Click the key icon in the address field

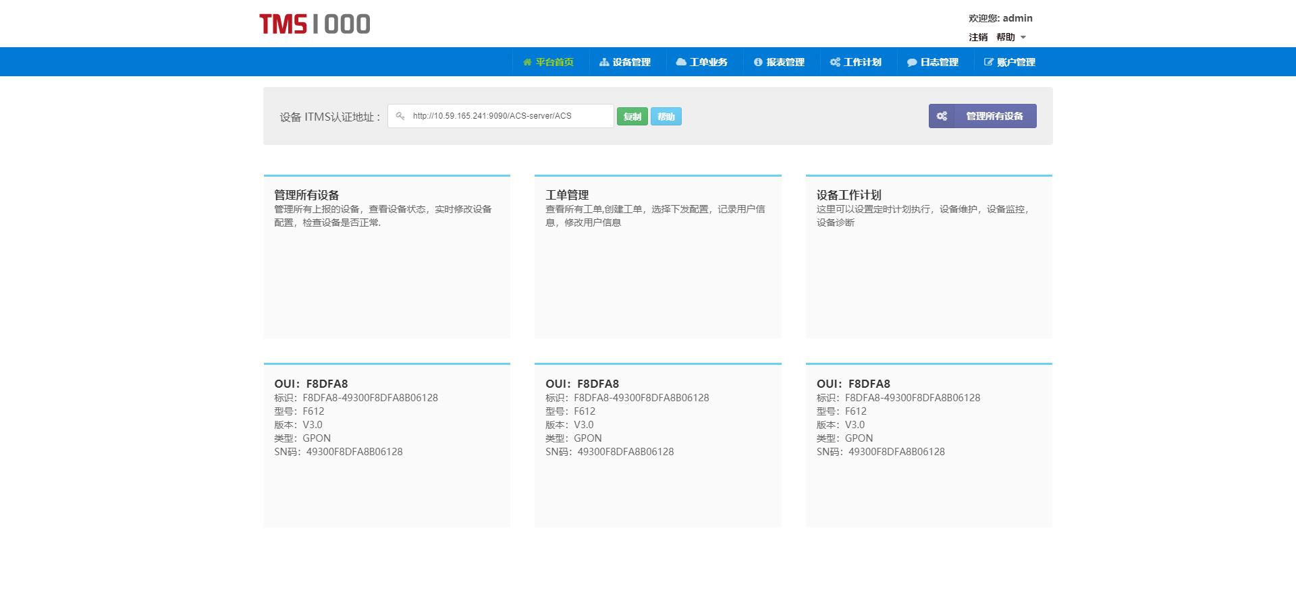(x=400, y=116)
